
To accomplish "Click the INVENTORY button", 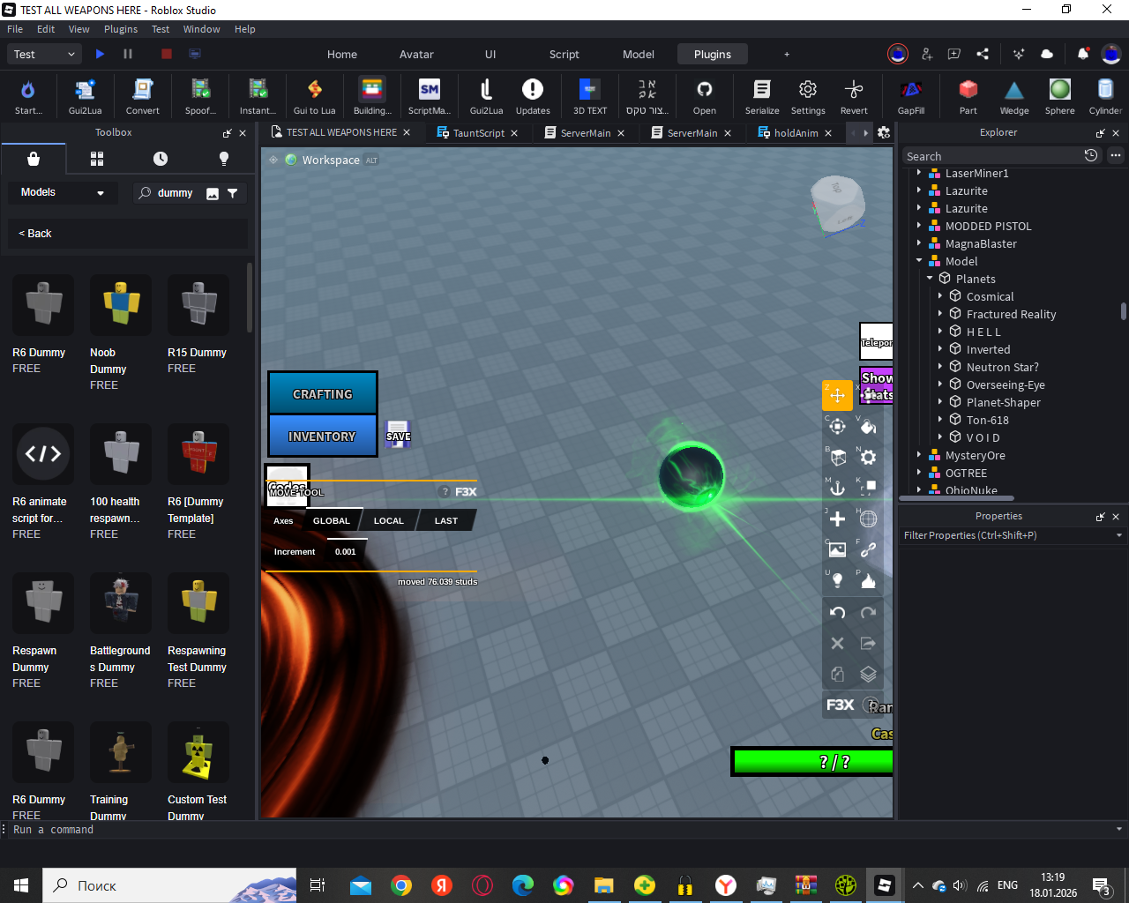I will click(323, 436).
